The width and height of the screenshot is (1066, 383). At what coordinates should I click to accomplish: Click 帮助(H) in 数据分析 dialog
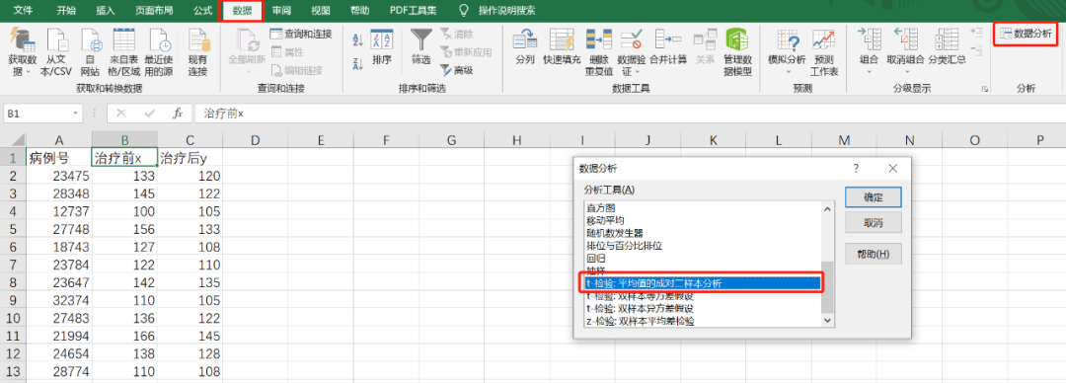point(873,254)
